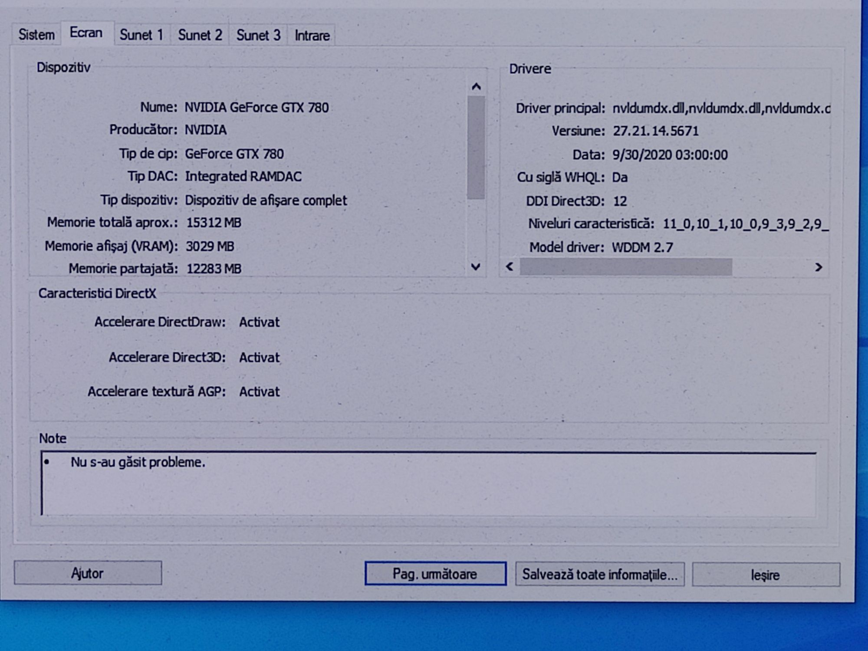
Task: Select Accelerare Direct3D 'Activat' value
Action: (x=259, y=357)
